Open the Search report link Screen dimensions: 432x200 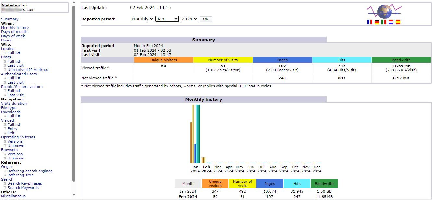7,179
